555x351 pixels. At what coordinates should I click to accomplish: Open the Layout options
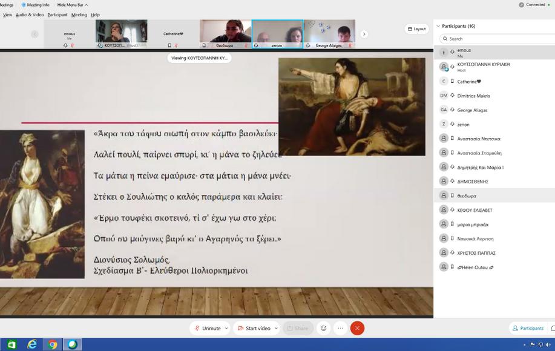click(x=416, y=29)
